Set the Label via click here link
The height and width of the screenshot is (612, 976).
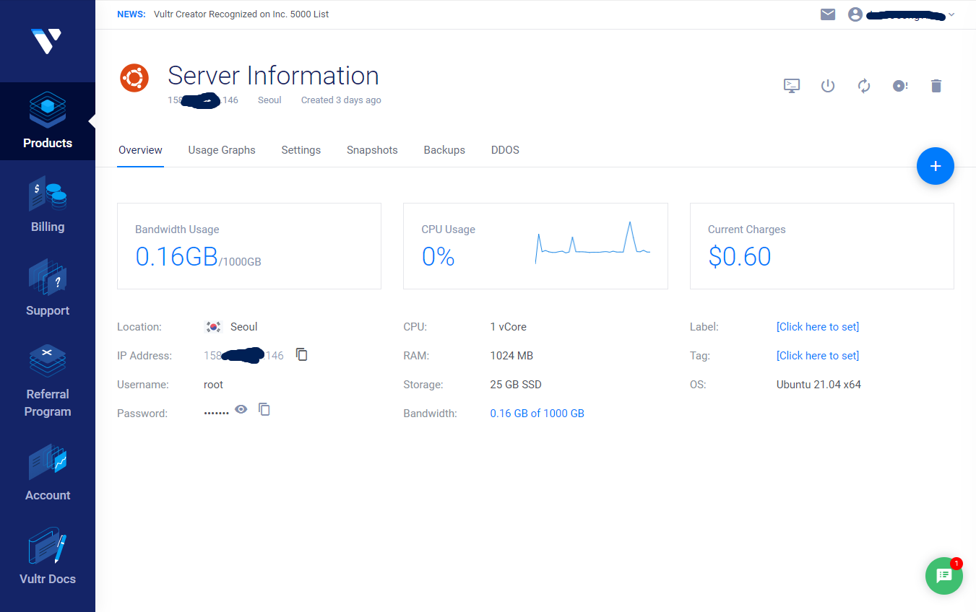click(x=818, y=327)
